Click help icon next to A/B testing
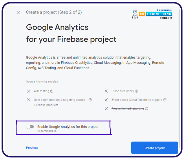The image size is (185, 160). point(52,91)
